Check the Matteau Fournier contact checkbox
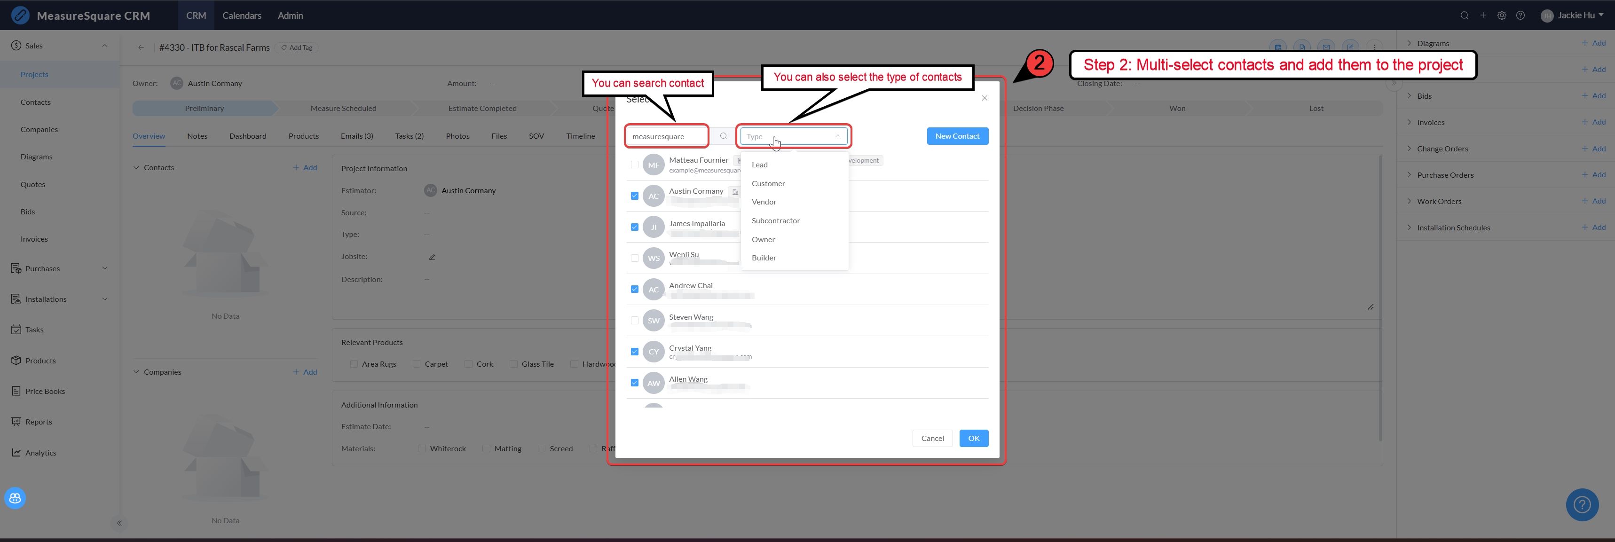 pyautogui.click(x=634, y=165)
